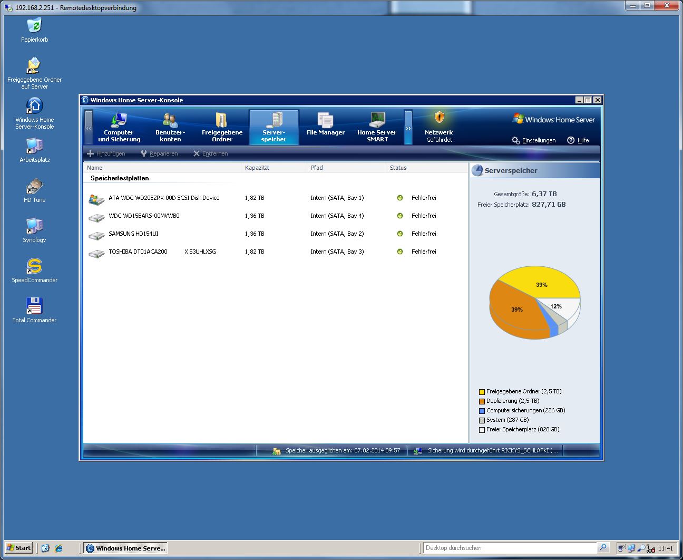Click the Serverspeicher panel header icon

[x=477, y=170]
